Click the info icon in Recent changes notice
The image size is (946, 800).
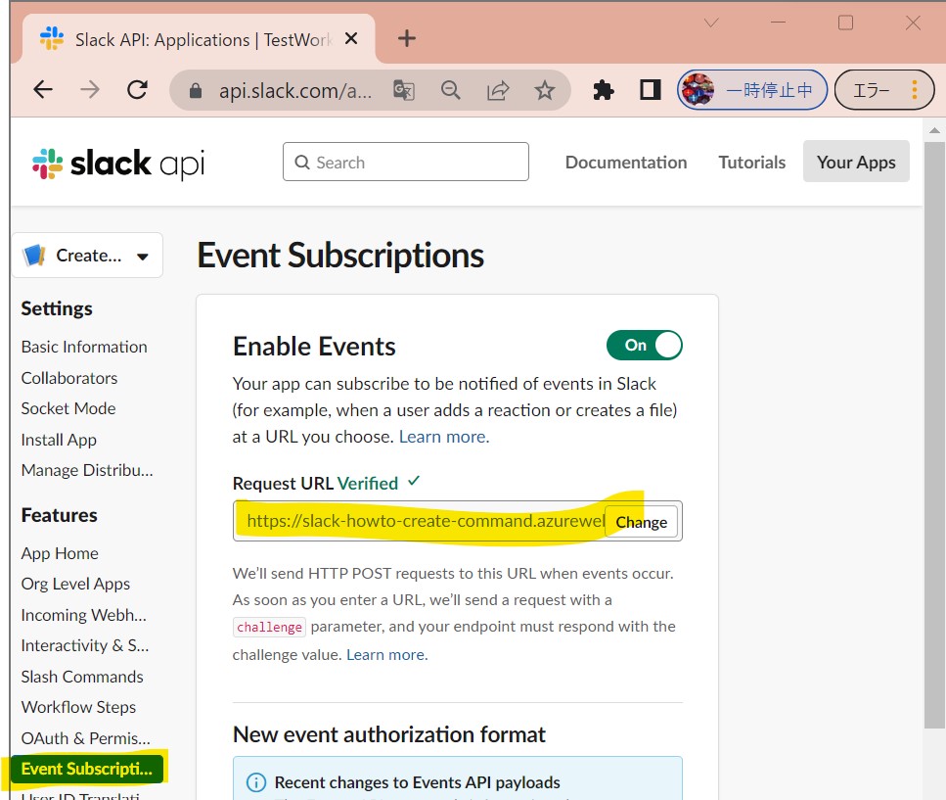point(255,782)
